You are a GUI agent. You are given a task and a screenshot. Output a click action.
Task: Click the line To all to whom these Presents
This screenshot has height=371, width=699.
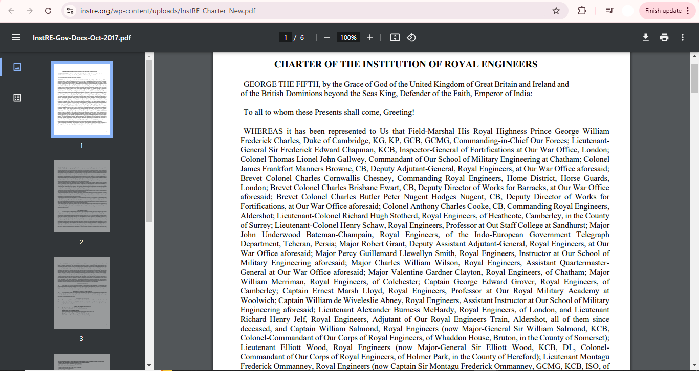(x=329, y=112)
